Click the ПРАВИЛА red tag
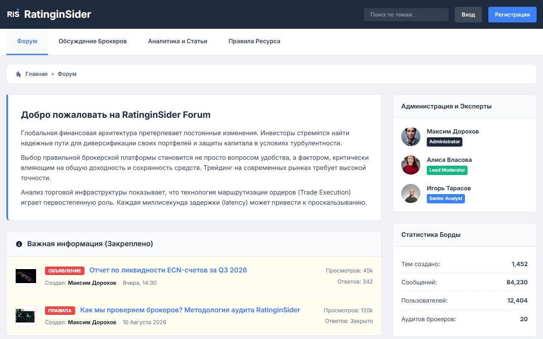 pos(60,310)
